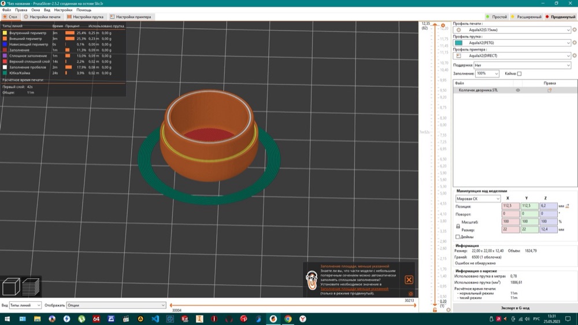Click the X position input field
The height and width of the screenshot is (325, 578).
(510, 206)
